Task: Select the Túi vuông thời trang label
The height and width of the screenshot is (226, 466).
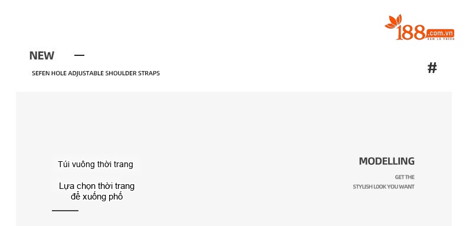Action: (96, 164)
